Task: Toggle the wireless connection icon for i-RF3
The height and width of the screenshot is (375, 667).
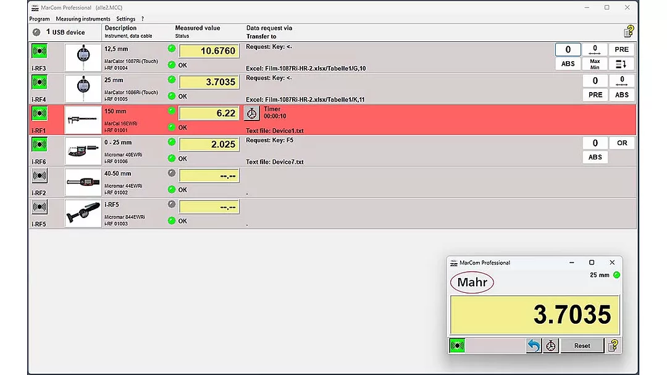Action: 40,51
